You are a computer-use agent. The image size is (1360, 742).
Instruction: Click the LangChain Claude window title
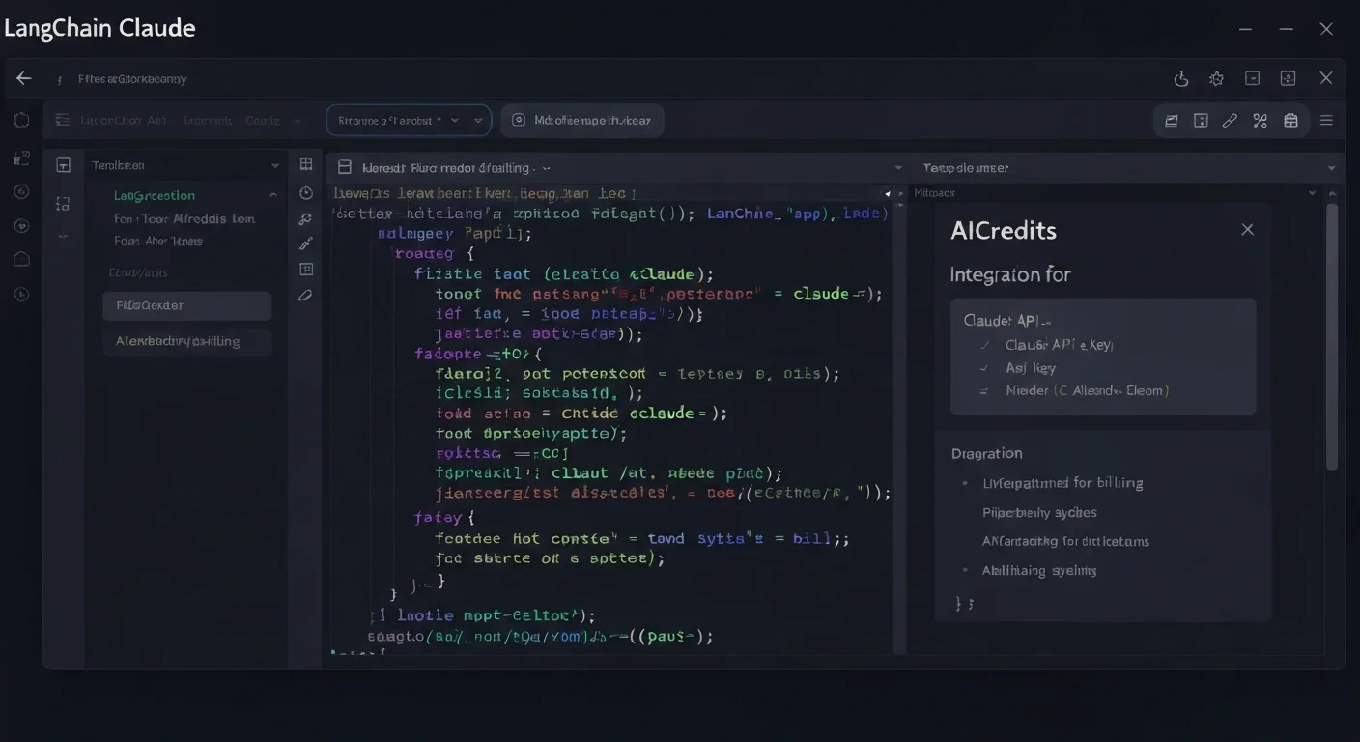(99, 28)
